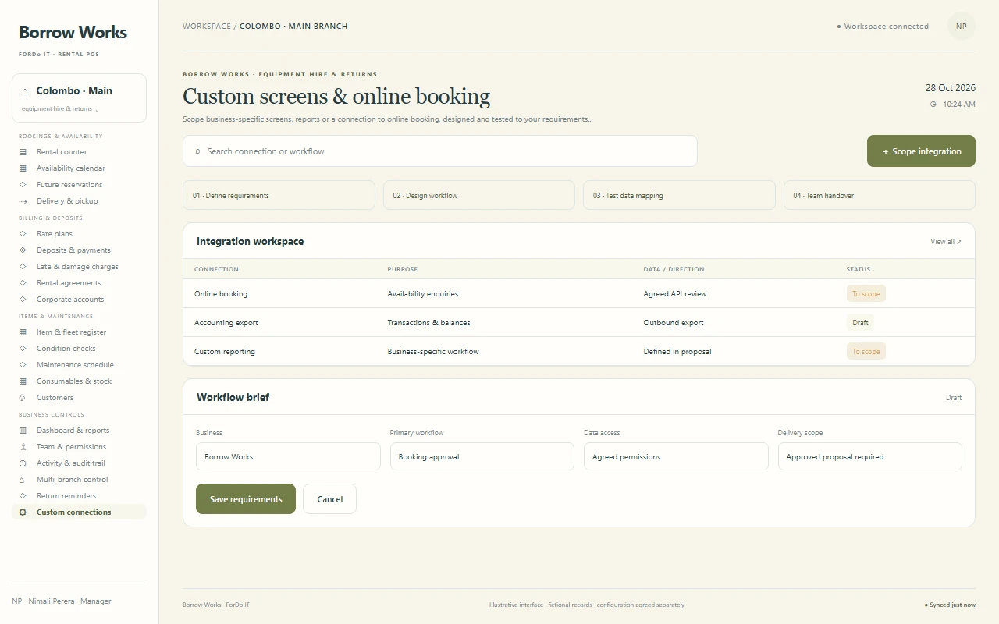Open Return reminders in sidebar
999x624 pixels.
79,496
